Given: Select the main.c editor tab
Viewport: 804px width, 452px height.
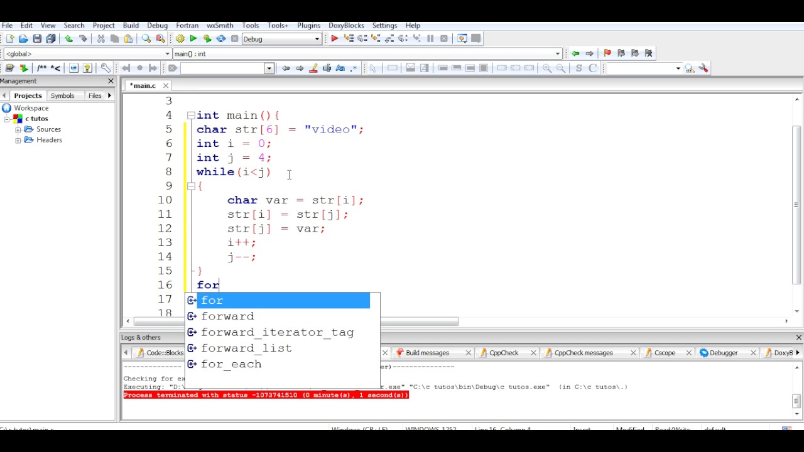Looking at the screenshot, I should 143,85.
